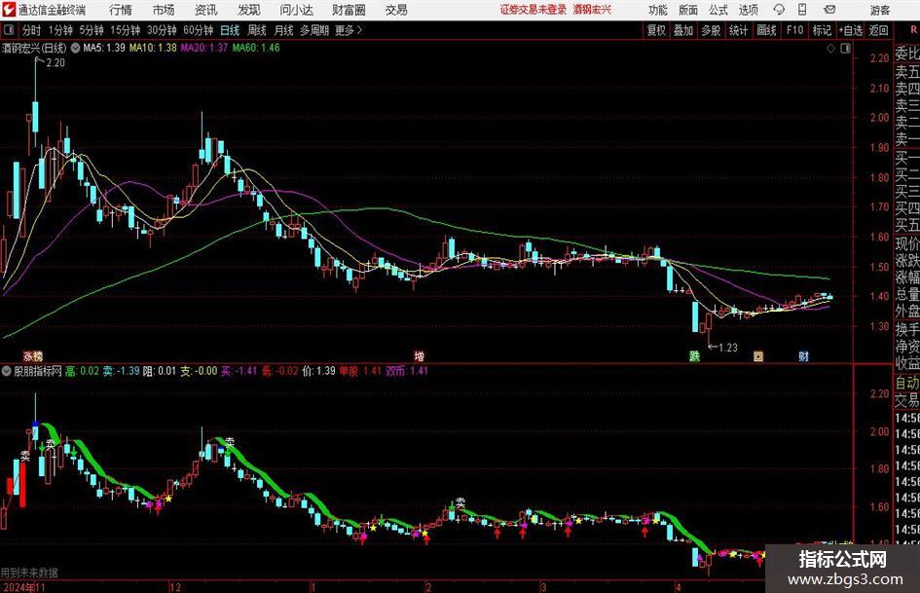The height and width of the screenshot is (593, 920).
Task: Open the 功能 menu
Action: [658, 10]
